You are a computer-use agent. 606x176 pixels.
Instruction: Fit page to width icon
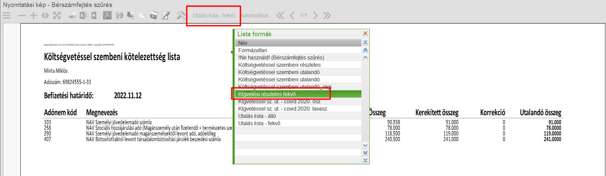click(x=45, y=15)
